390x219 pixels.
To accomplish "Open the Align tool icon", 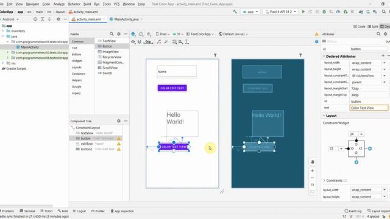I will (x=181, y=42).
